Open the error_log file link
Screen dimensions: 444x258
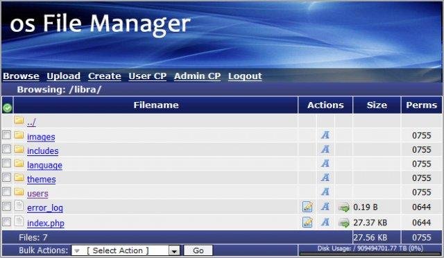45,208
